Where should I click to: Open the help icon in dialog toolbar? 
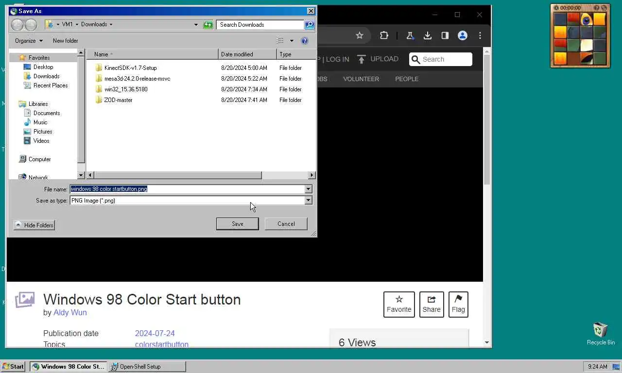pyautogui.click(x=305, y=41)
